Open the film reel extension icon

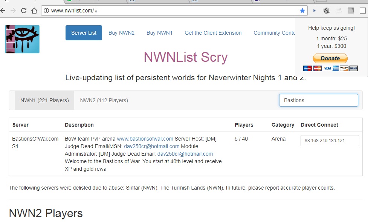[x=327, y=11]
